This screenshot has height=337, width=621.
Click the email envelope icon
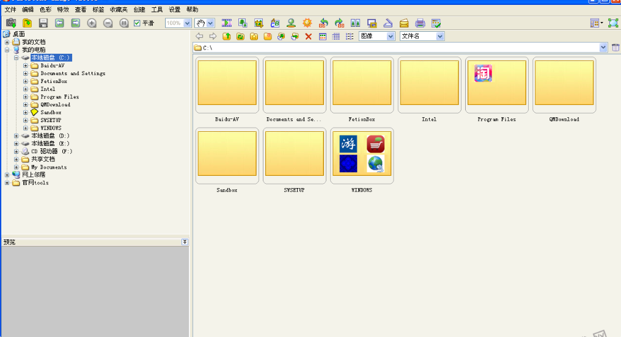coord(404,23)
